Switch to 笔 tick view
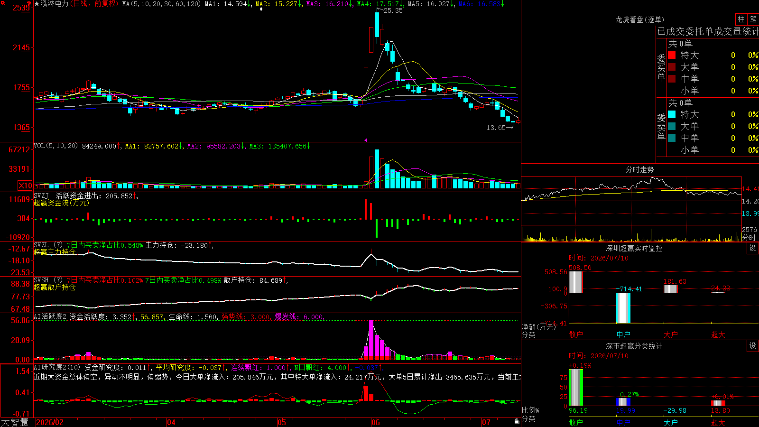This screenshot has width=759, height=427. pos(753,19)
